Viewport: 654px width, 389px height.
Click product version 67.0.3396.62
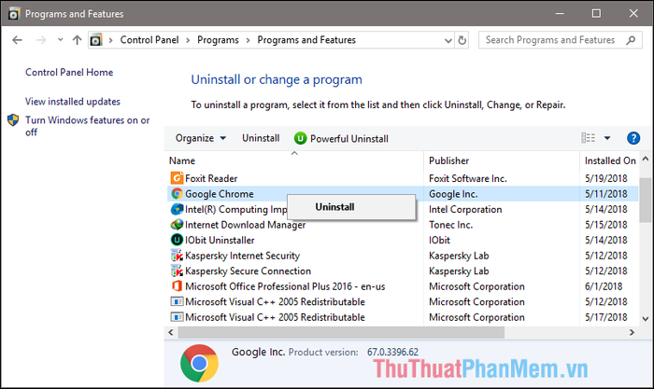coord(392,352)
